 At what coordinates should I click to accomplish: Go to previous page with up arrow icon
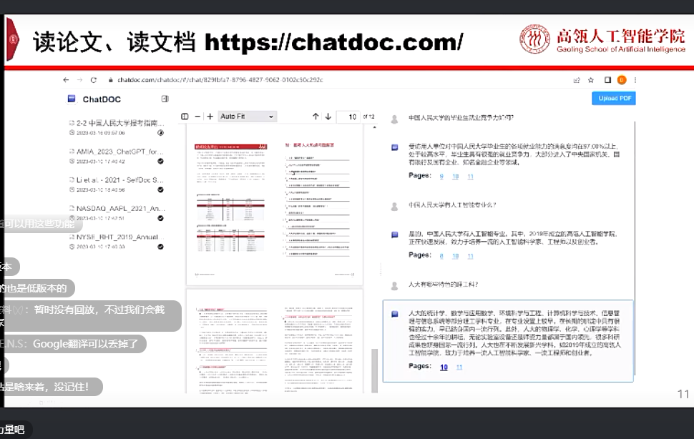316,117
